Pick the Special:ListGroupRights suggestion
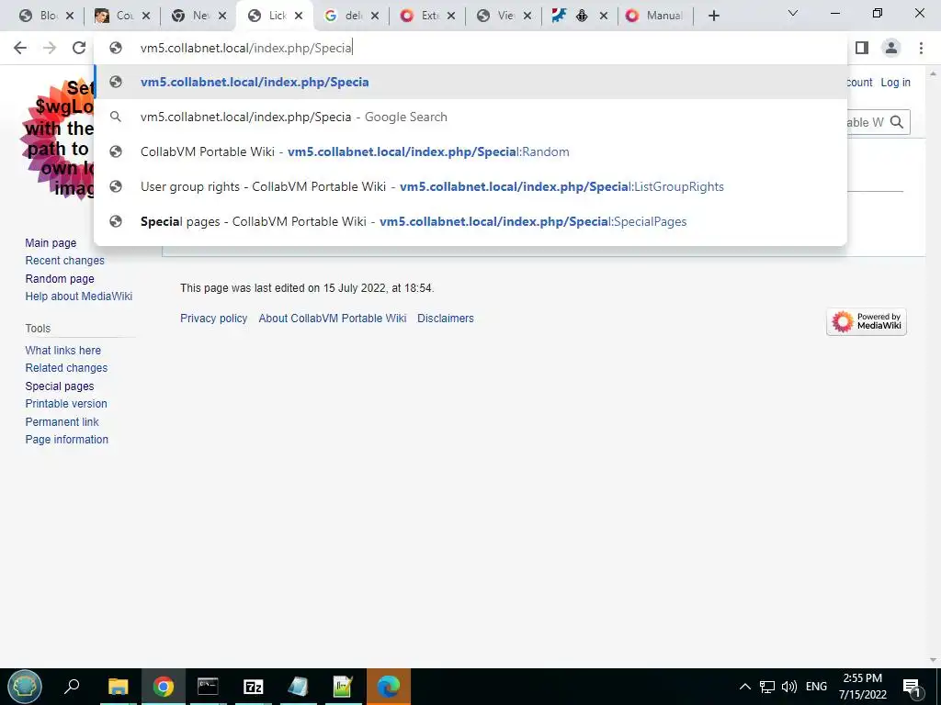Screen dimensions: 941x705 (x=470, y=186)
